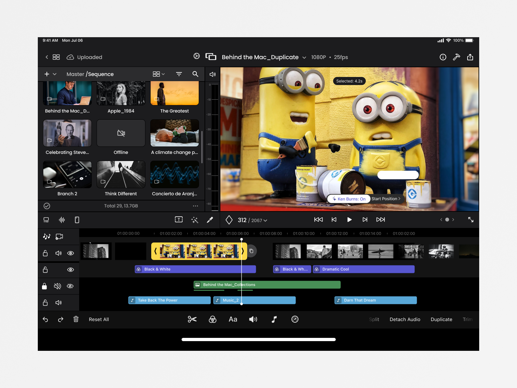Open the scissors cut tool
517x388 pixels.
[192, 319]
